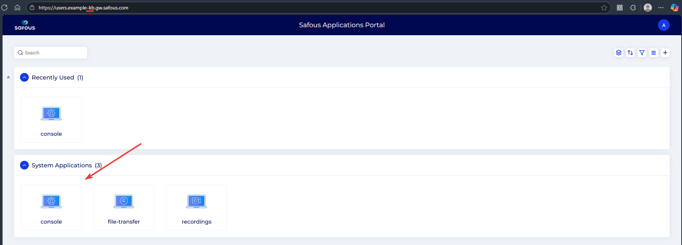The height and width of the screenshot is (245, 682).
Task: Click the browser address bar URL
Action: (x=83, y=8)
